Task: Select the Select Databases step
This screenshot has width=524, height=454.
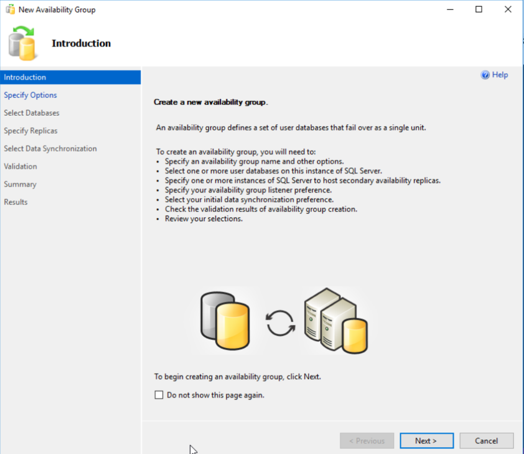Action: [31, 113]
